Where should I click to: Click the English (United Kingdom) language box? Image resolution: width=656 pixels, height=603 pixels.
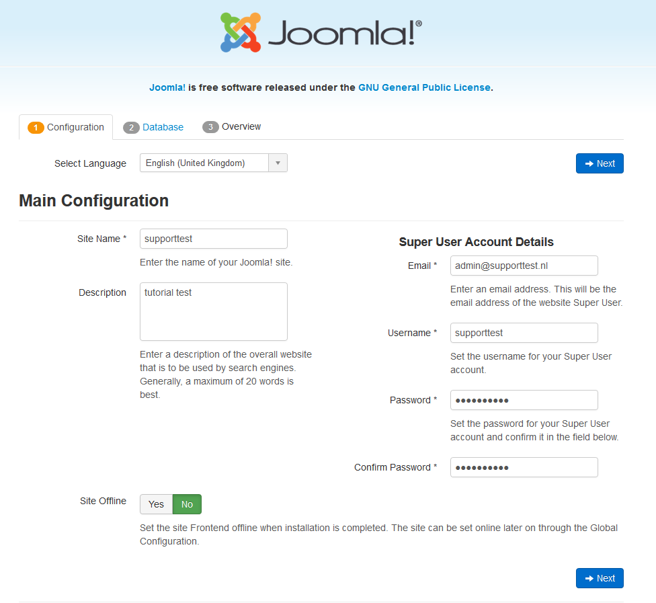click(x=204, y=163)
